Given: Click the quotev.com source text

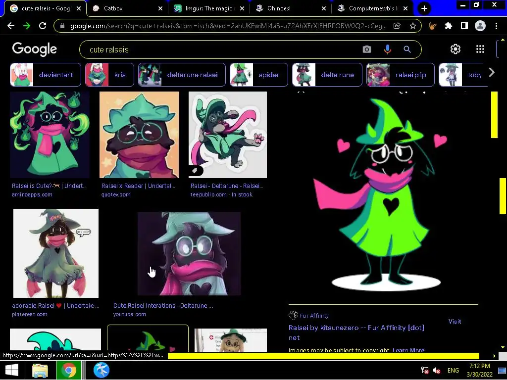Looking at the screenshot, I should coord(116,194).
